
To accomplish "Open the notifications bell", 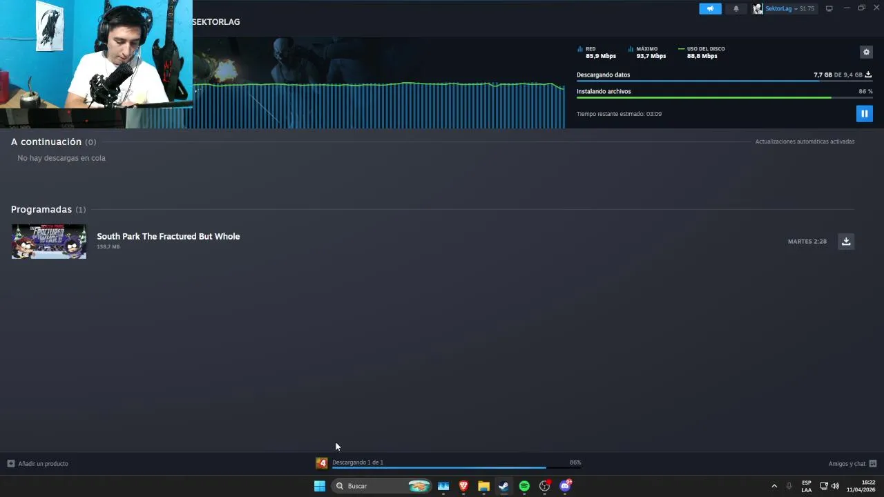I will coord(736,8).
